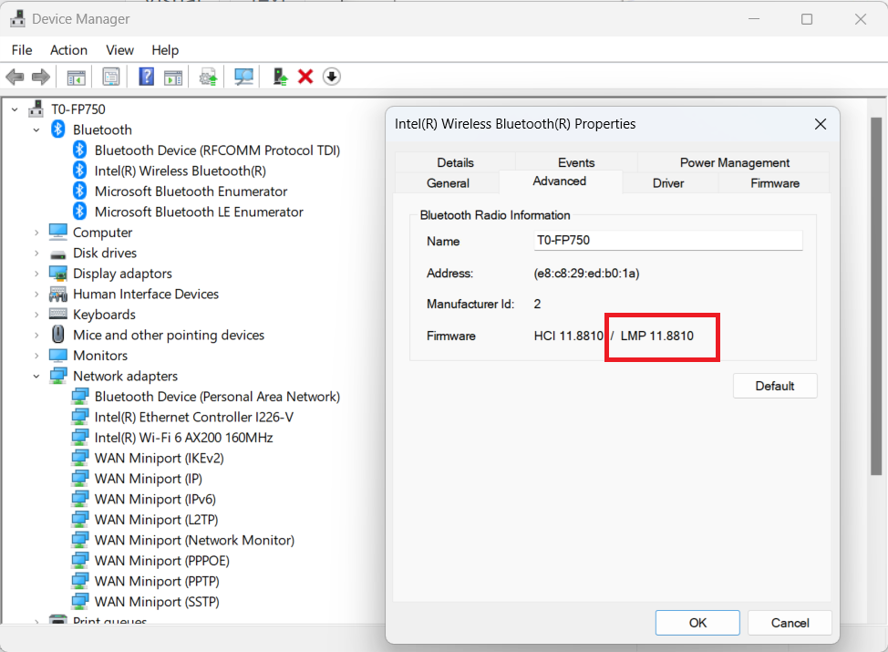888x652 pixels.
Task: Click the Default button
Action: [x=775, y=386]
